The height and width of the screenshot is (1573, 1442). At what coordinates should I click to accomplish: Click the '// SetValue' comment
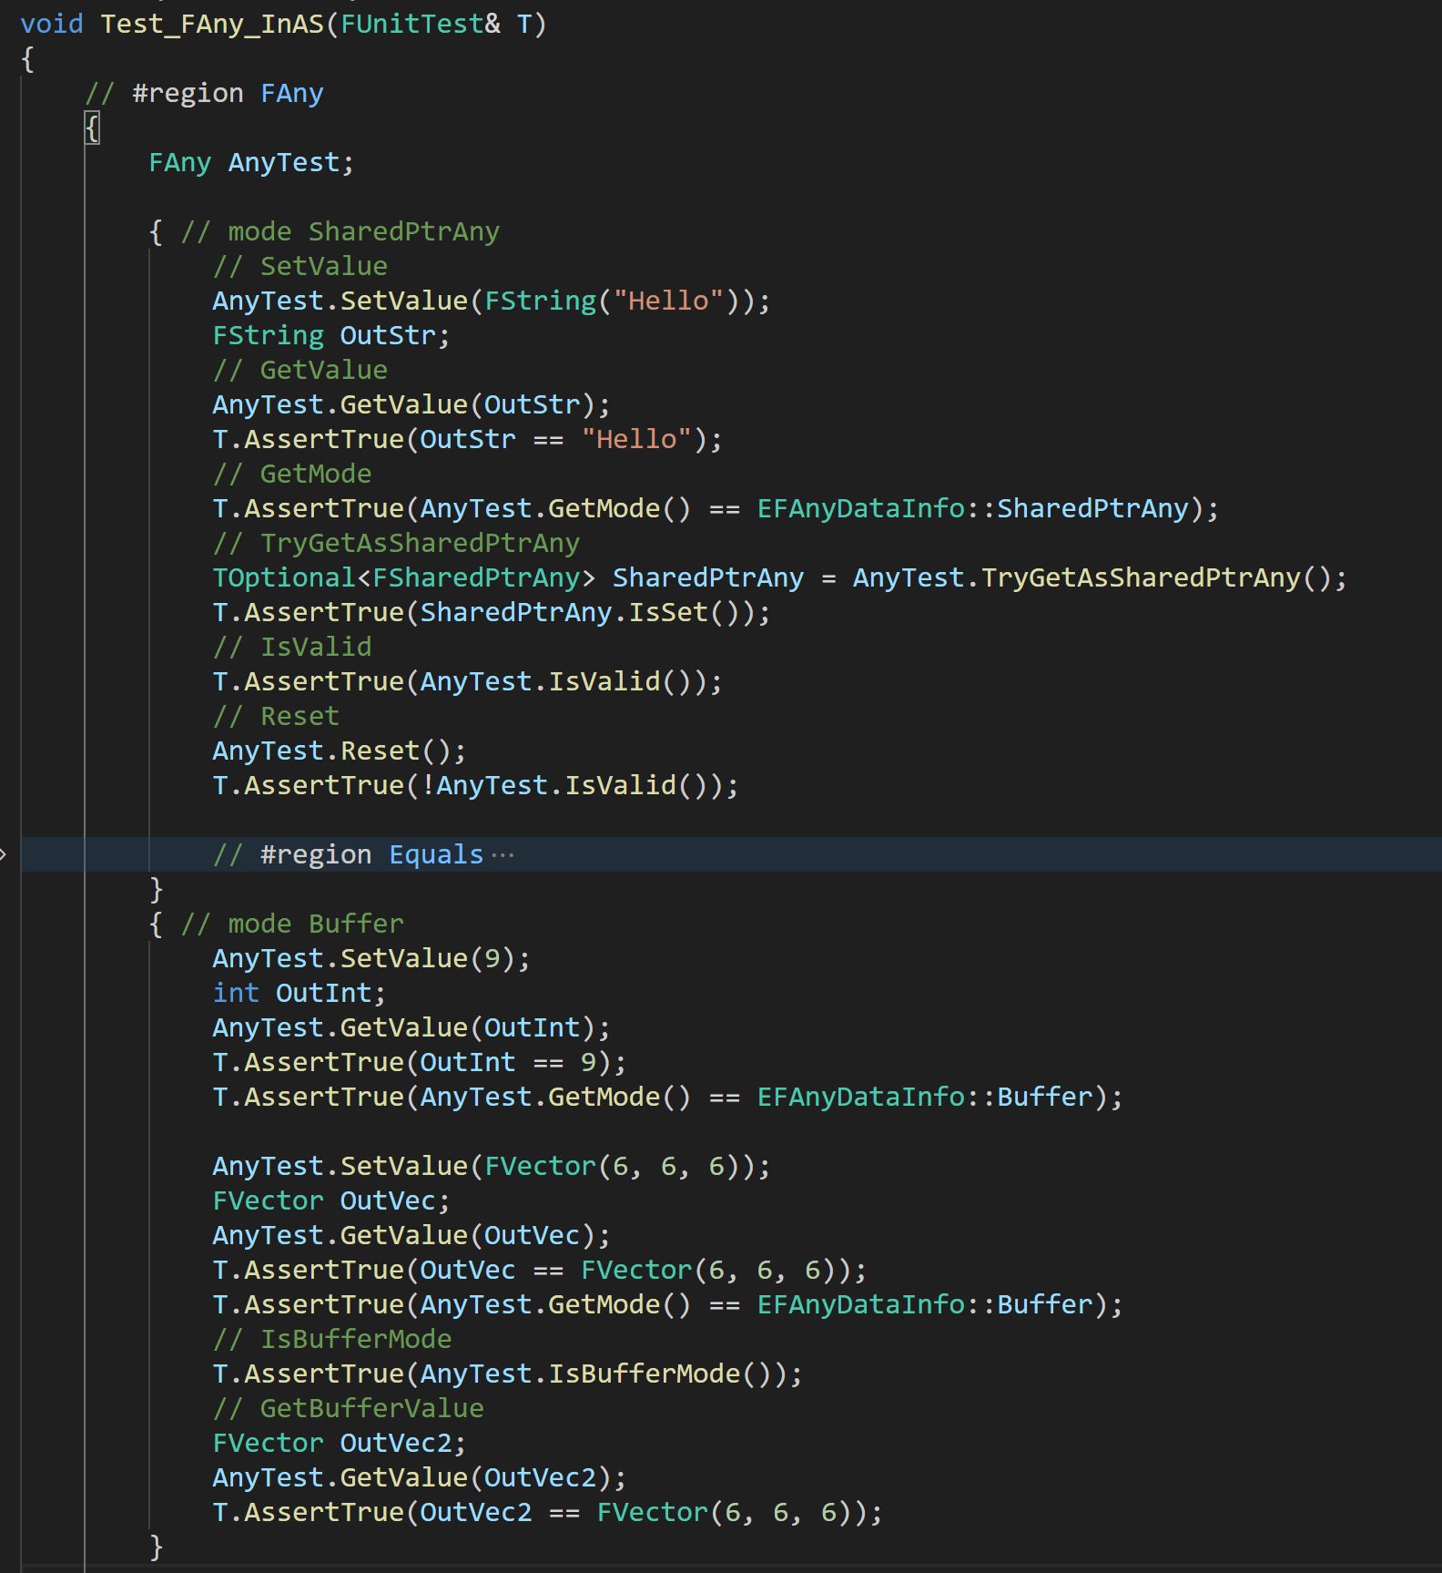(x=300, y=266)
